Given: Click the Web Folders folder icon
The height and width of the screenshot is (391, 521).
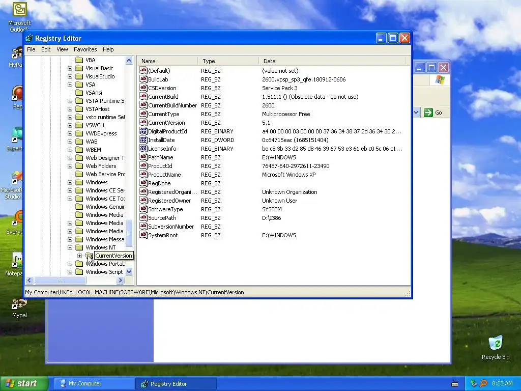Looking at the screenshot, I should pyautogui.click(x=79, y=166).
